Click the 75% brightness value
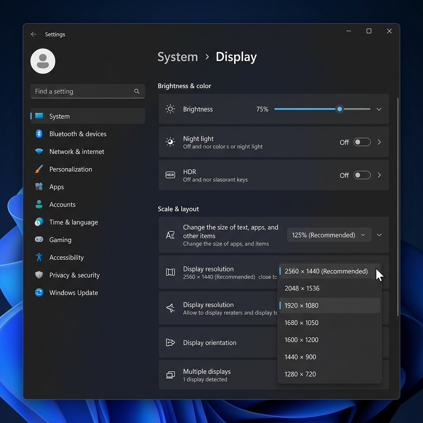 262,109
